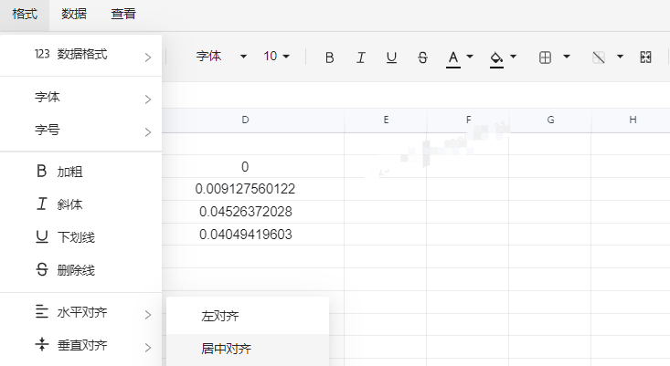Click the font color A icon
The image size is (670, 366).
pos(452,57)
